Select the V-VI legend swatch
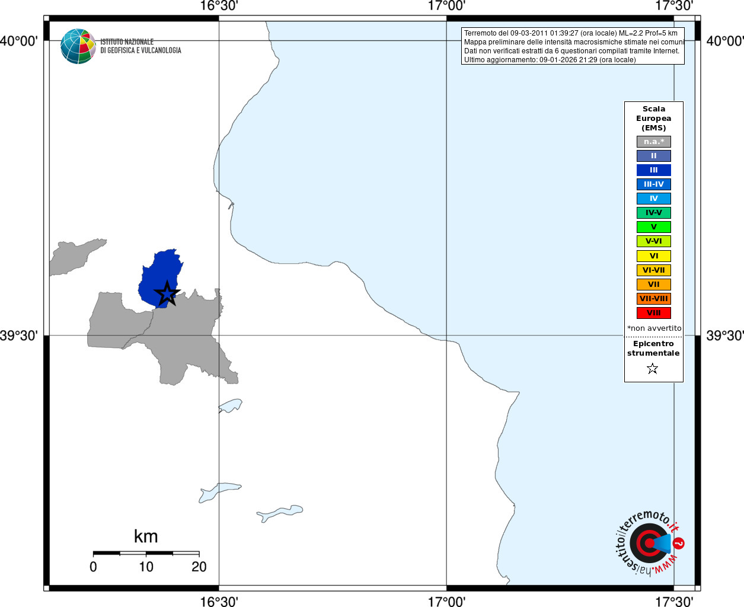The height and width of the screenshot is (607, 744). [x=654, y=241]
